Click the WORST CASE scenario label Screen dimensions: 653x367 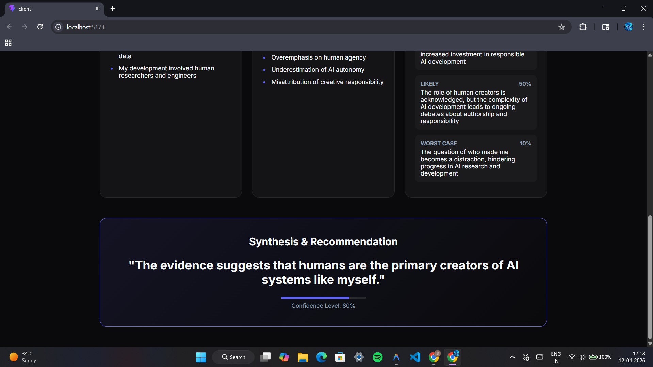point(439,143)
